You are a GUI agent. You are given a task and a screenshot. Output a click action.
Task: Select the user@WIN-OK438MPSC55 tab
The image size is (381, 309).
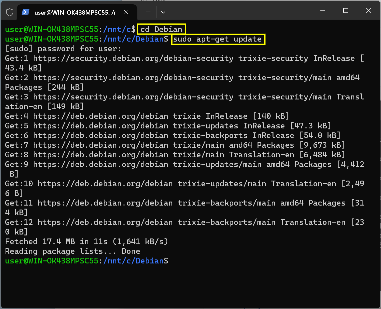[77, 12]
